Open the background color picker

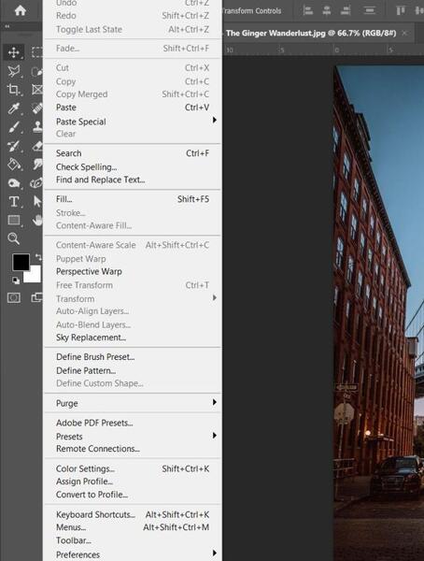(x=35, y=276)
